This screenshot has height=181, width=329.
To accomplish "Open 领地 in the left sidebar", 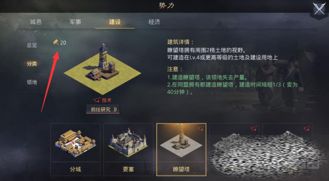I will click(32, 82).
